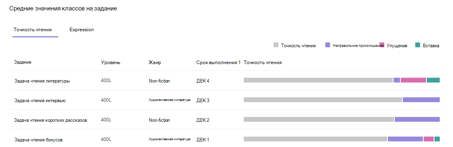
Task: Click the pink Упущения legend swatch
Action: pyautogui.click(x=382, y=45)
